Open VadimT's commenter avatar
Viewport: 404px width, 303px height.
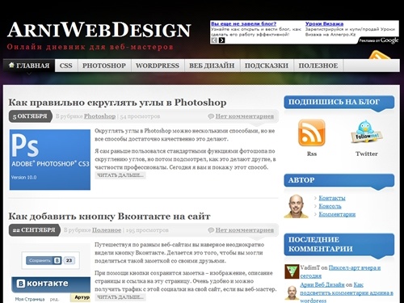click(292, 271)
